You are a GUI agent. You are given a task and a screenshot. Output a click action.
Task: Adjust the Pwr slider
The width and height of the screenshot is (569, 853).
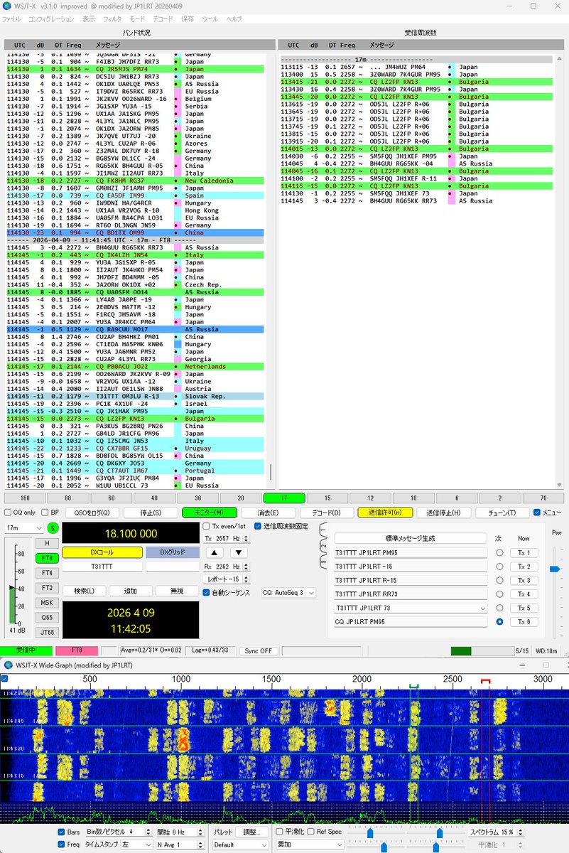click(x=556, y=569)
